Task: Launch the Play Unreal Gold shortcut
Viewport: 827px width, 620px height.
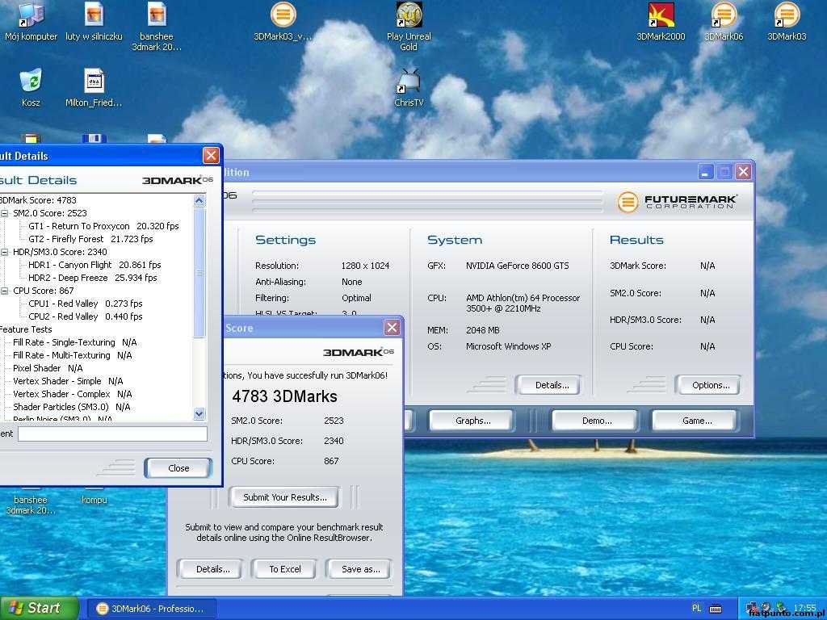Action: tap(409, 27)
